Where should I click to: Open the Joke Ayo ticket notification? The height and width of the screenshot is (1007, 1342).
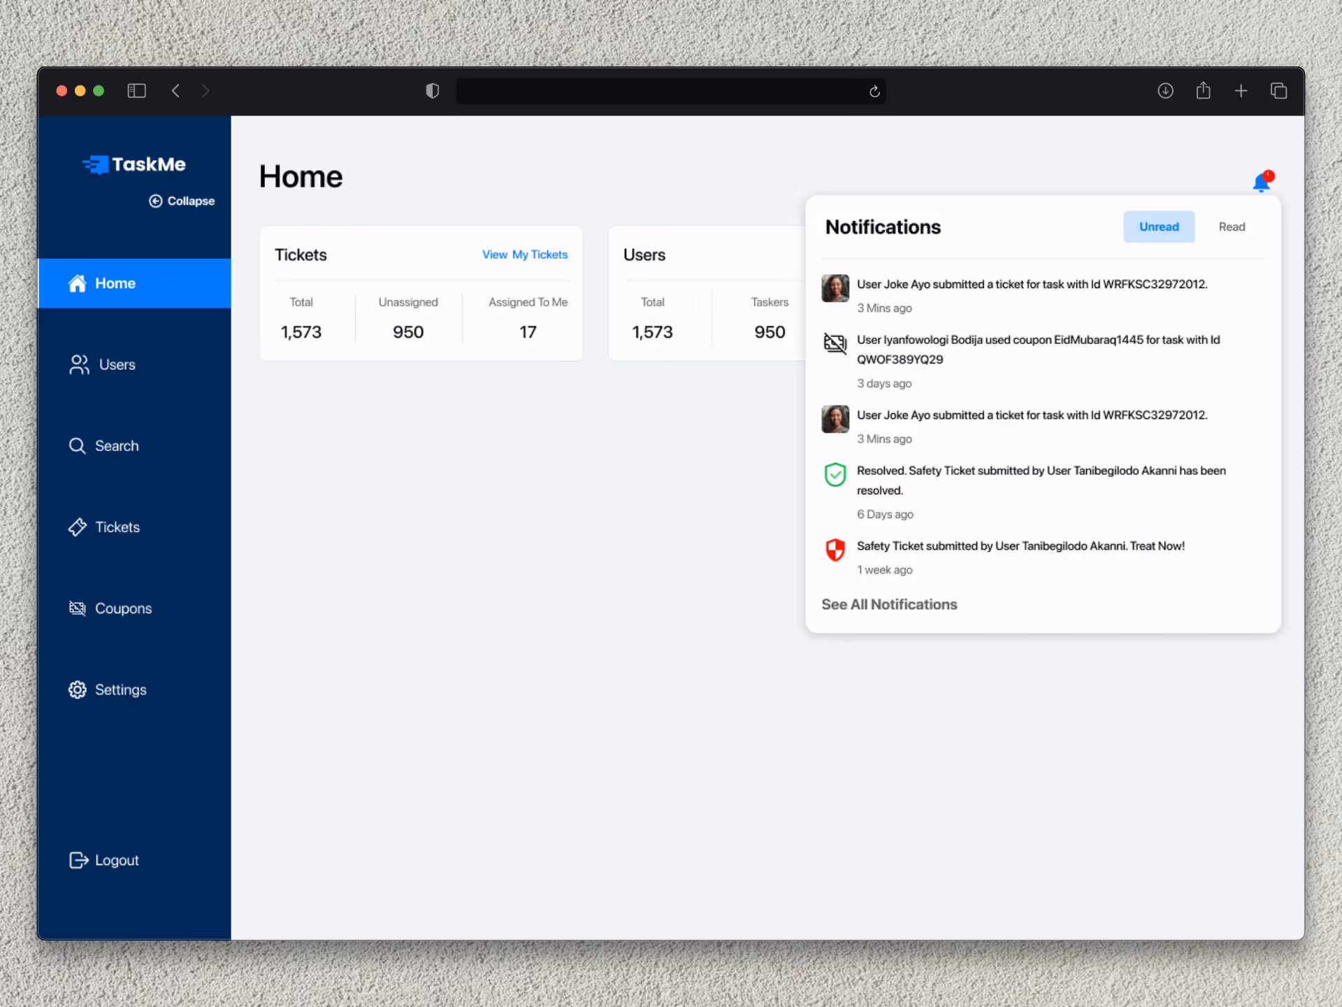(x=1032, y=285)
